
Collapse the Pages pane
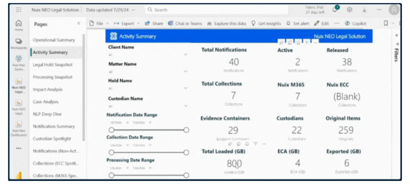(x=79, y=23)
